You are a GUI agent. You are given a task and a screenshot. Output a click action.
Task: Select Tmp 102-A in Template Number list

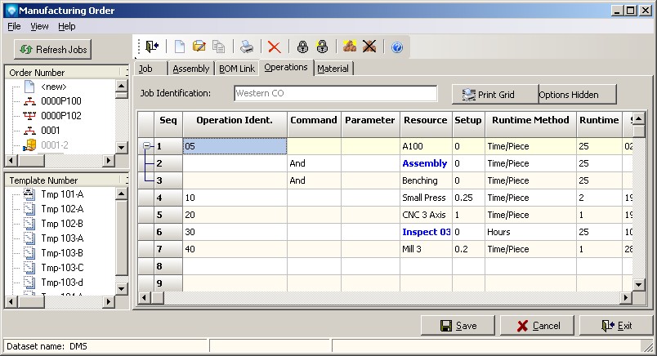click(61, 208)
